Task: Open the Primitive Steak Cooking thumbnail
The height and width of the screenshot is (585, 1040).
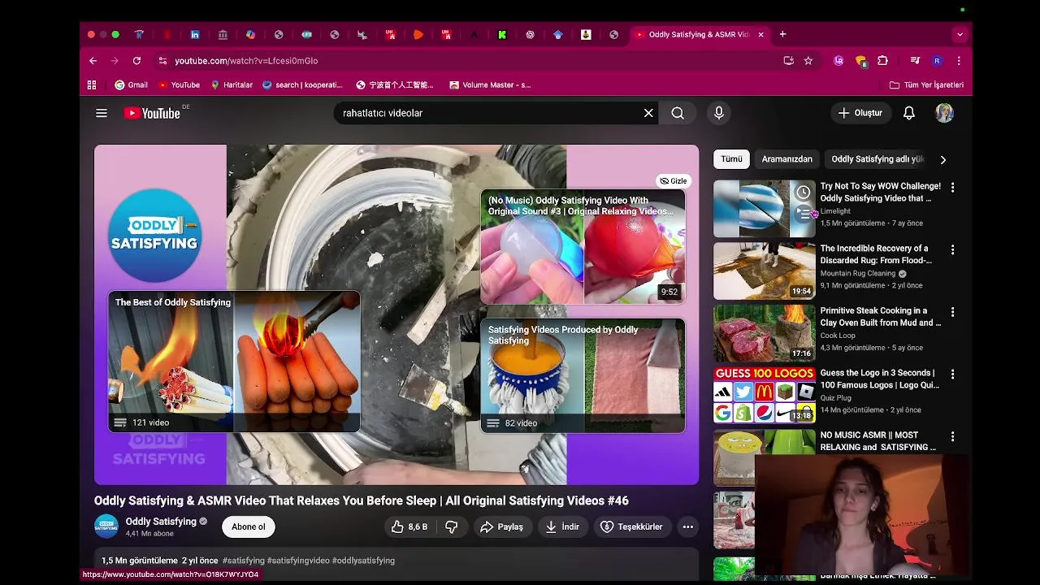Action: click(x=764, y=332)
